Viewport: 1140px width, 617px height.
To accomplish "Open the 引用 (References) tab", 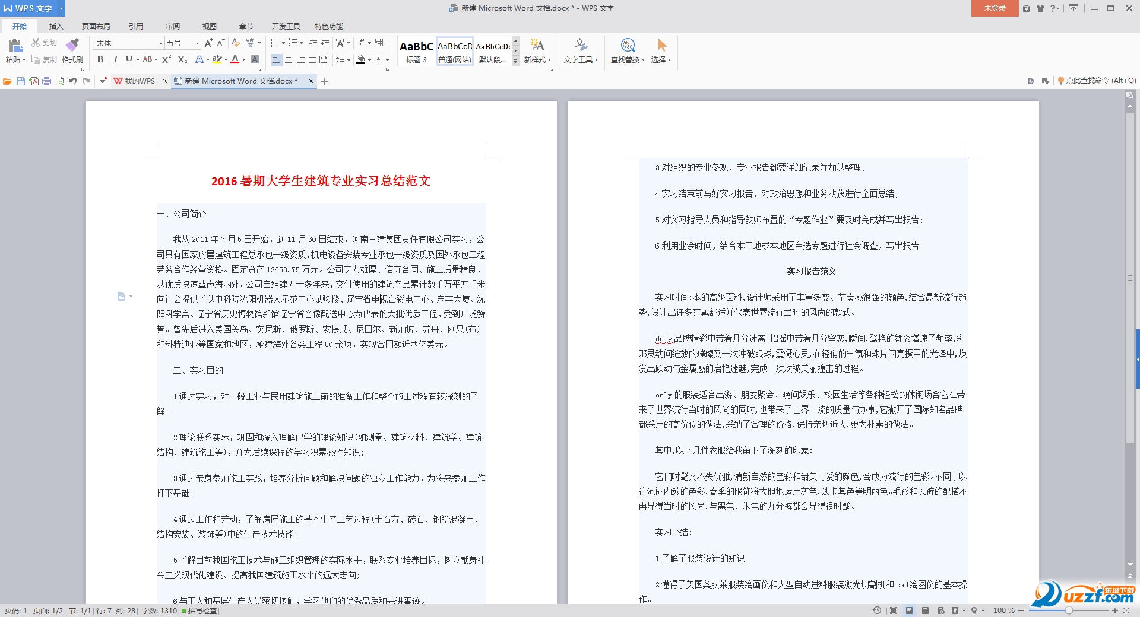I will point(136,26).
